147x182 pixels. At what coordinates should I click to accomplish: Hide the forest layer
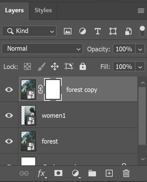[x=9, y=141]
